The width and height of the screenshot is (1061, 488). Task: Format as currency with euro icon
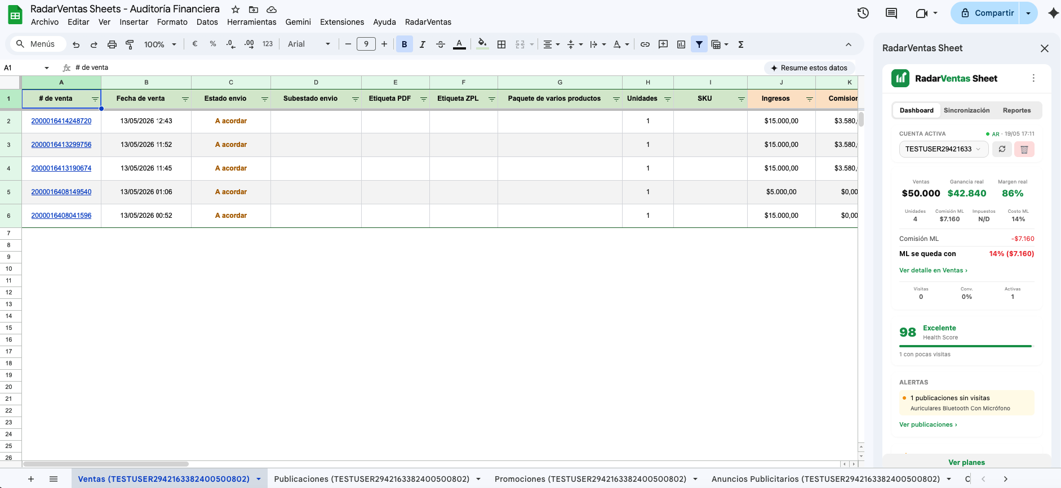tap(195, 44)
